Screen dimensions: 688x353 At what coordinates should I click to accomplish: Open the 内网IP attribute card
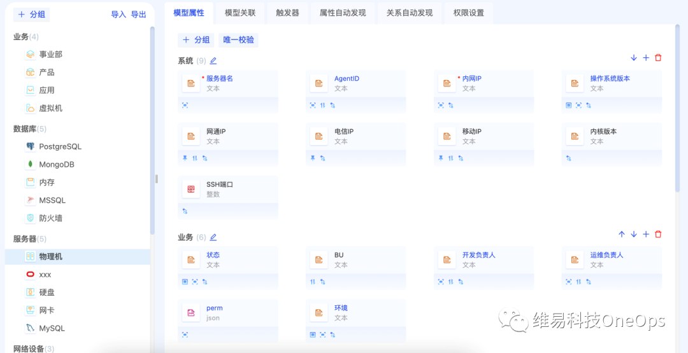(x=484, y=92)
